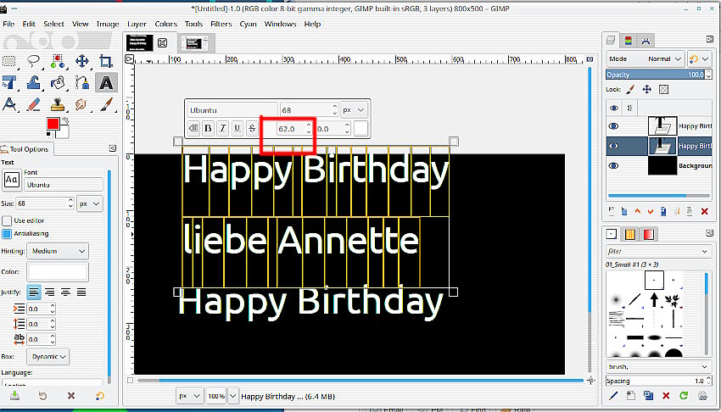Image resolution: width=721 pixels, height=412 pixels.
Task: Select the Eraser tool
Action: pos(33,105)
